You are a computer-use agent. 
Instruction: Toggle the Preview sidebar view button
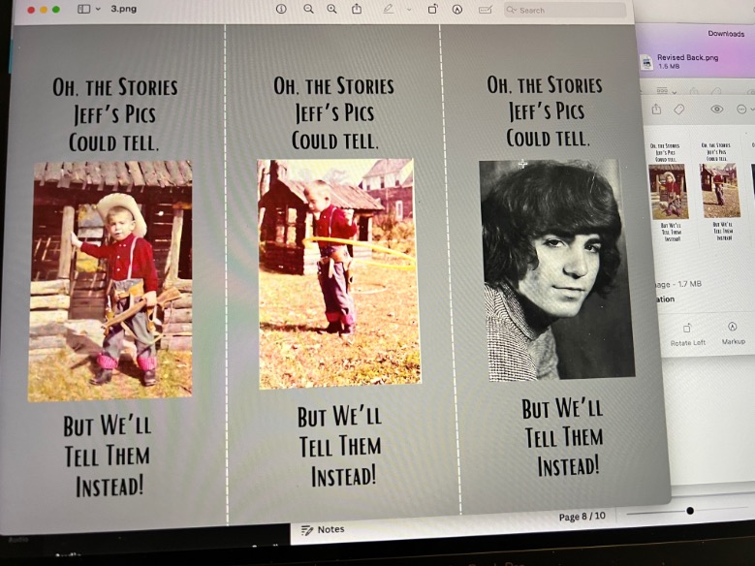click(83, 9)
